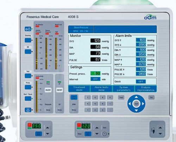Screen dimensions: 176x142
Task: Select Treatment mode tab
Action: pos(79,89)
